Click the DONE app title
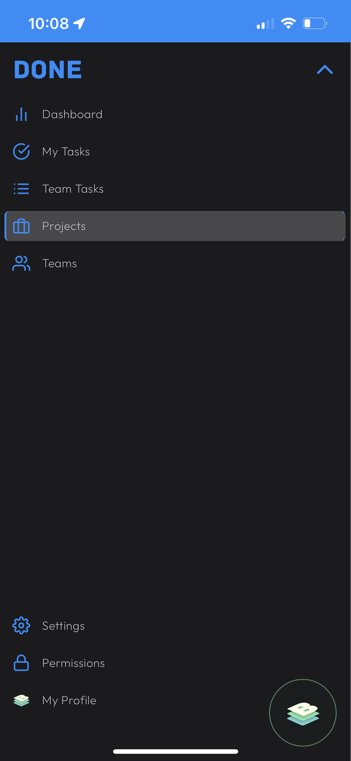351x761 pixels. click(x=47, y=69)
